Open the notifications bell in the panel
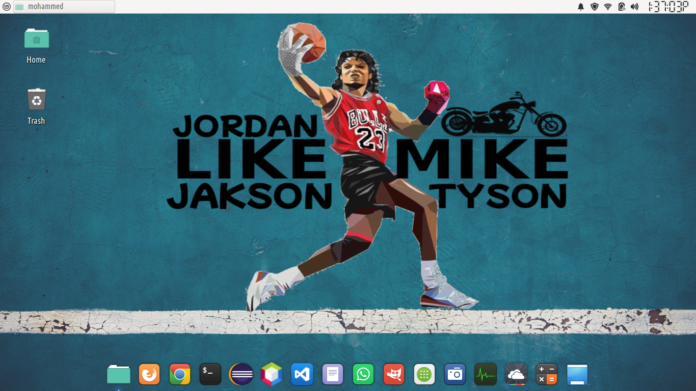The image size is (696, 391). pos(581,7)
